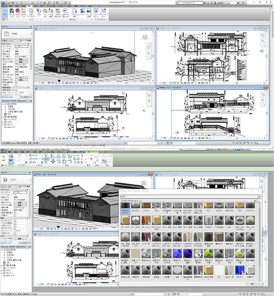
Task: Click search field in upper title bar
Action: [190, 2]
